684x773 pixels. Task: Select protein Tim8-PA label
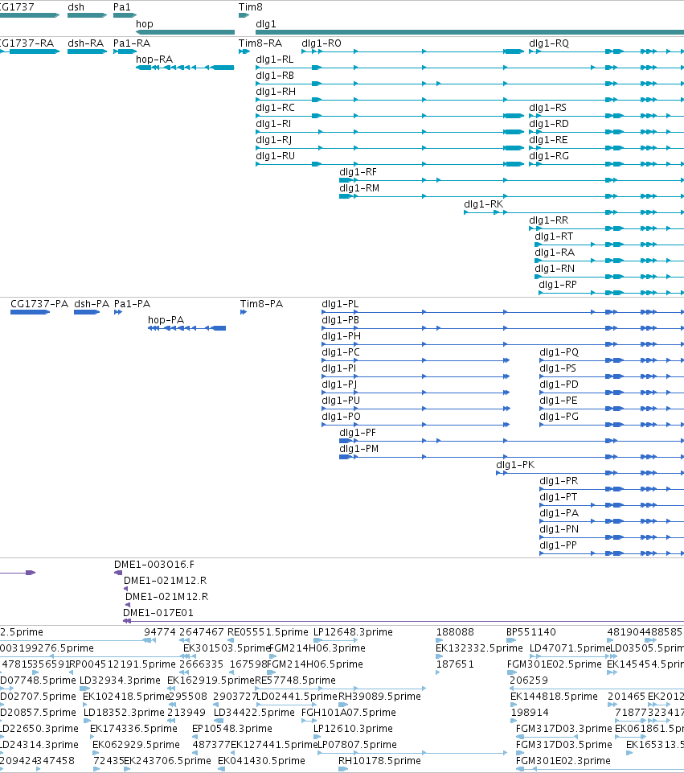click(261, 304)
